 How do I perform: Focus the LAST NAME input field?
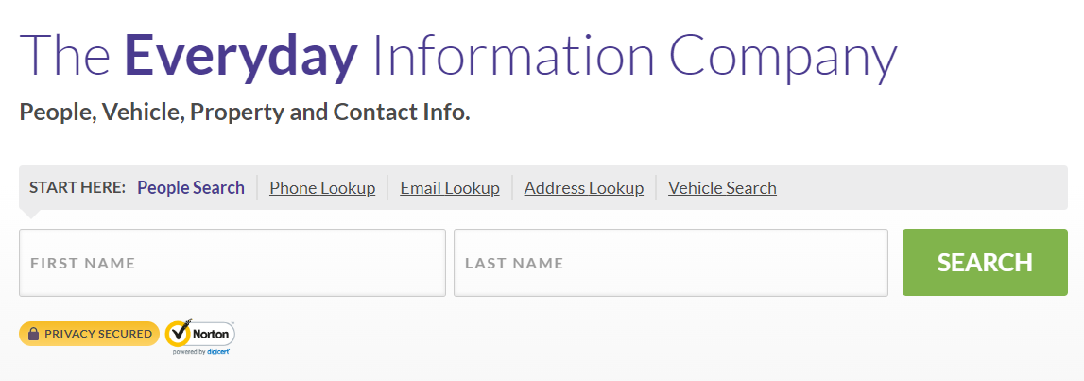pyautogui.click(x=671, y=263)
